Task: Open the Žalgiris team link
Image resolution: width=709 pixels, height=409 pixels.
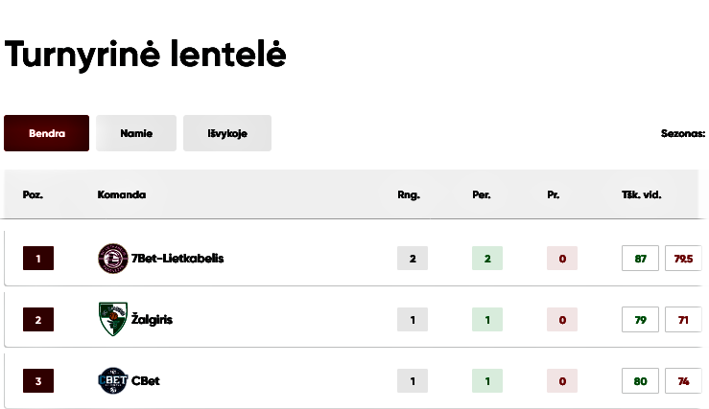Action: pos(152,319)
